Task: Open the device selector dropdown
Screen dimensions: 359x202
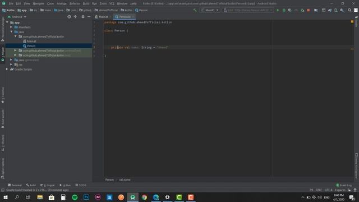Action: [x=248, y=10]
